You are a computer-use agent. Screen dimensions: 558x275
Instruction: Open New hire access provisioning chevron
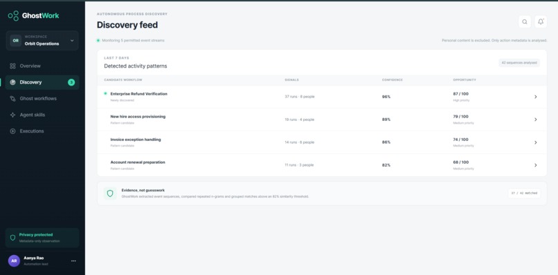click(x=536, y=120)
